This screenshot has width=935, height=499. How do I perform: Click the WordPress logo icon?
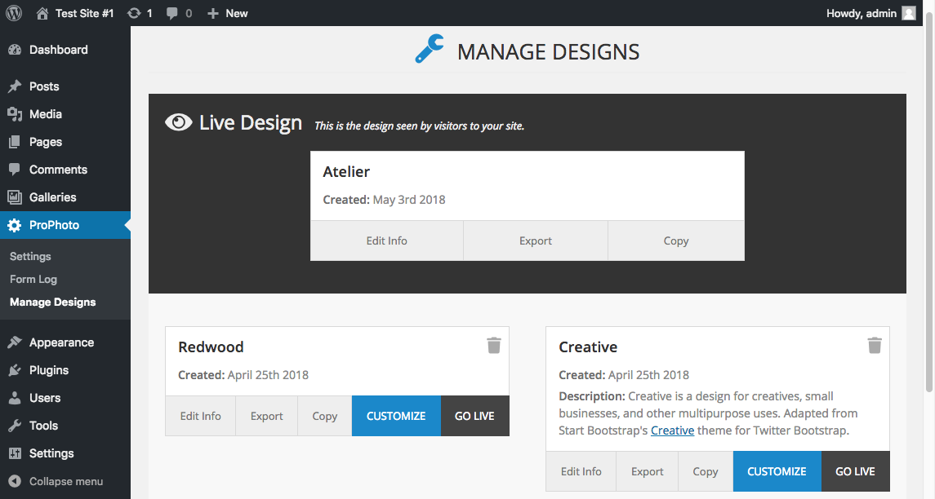tap(14, 13)
